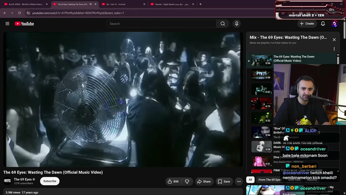View site information for youtube.com

[28, 13]
